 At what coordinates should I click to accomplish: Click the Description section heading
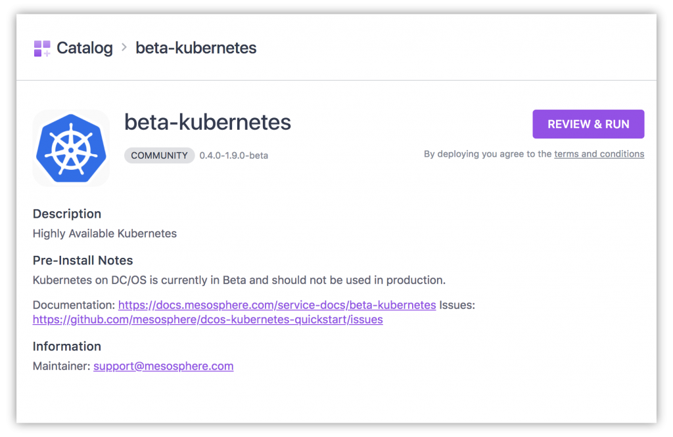(x=67, y=214)
